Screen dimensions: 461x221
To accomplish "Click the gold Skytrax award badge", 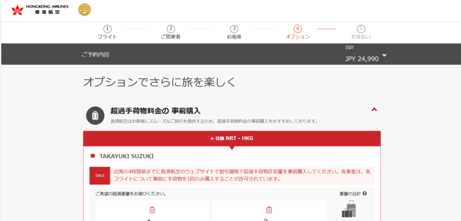I will pos(84,10).
